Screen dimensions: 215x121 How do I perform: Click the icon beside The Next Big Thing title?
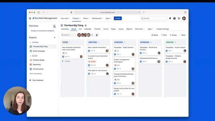(x=86, y=26)
